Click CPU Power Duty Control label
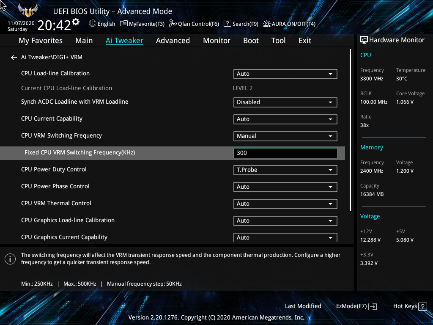433x325 pixels. coord(54,169)
